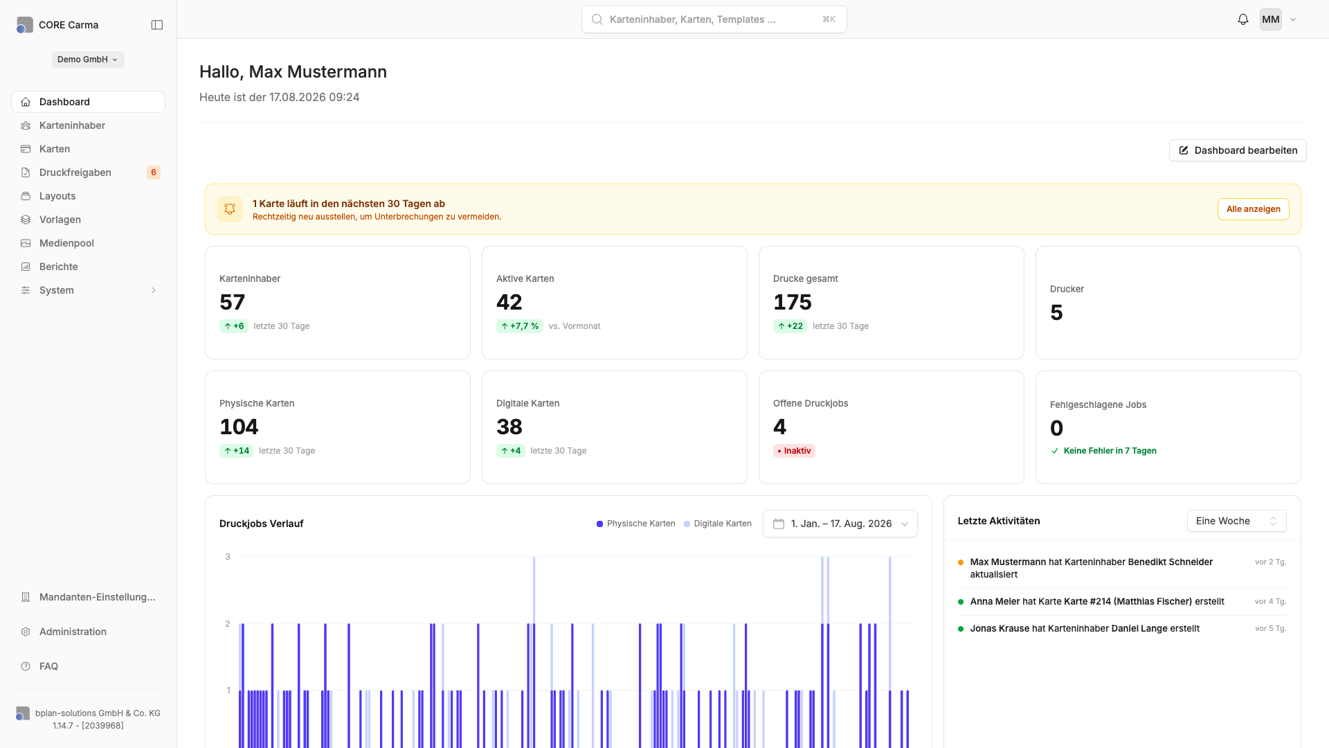The image size is (1329, 748).
Task: Open the notifications bell
Action: coord(1243,19)
